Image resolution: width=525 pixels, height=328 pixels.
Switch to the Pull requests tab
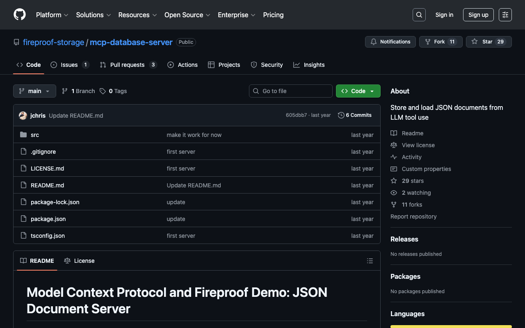point(128,65)
